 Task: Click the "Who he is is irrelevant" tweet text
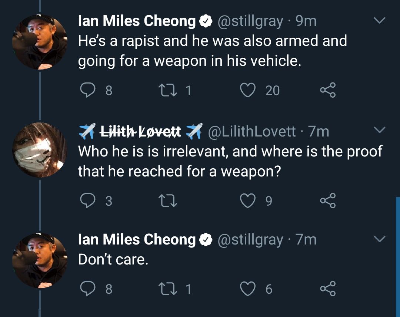coord(230,161)
